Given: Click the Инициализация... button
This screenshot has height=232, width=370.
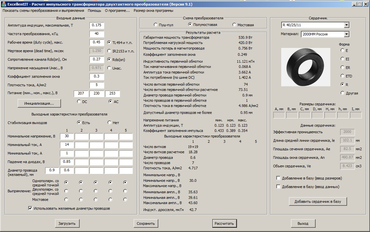Looking at the screenshot, I should tap(39, 103).
